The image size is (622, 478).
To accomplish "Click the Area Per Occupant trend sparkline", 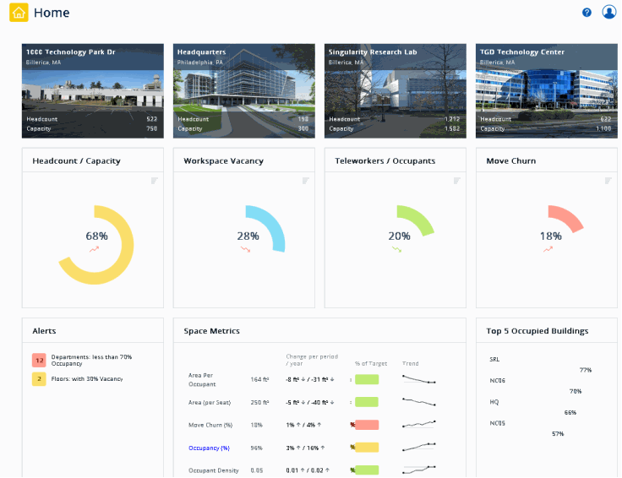I will pyautogui.click(x=419, y=379).
